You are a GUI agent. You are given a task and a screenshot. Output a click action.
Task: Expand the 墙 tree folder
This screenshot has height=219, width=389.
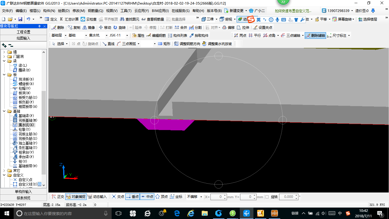pos(4,52)
